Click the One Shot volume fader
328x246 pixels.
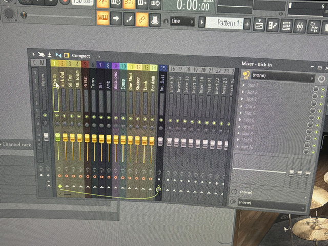click(x=130, y=138)
